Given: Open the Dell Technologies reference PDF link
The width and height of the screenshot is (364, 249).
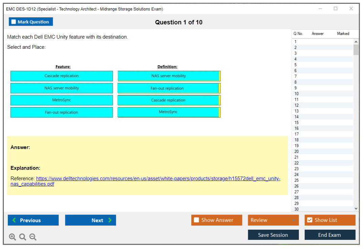Looking at the screenshot, I should point(158,179).
